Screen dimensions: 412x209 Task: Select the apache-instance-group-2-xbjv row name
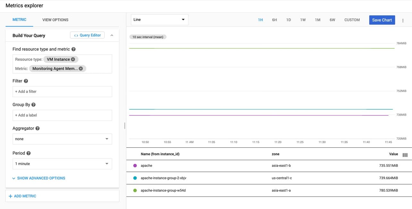coord(164,178)
